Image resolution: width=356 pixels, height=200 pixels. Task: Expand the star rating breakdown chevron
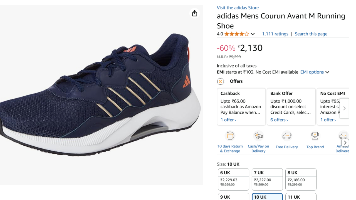253,34
